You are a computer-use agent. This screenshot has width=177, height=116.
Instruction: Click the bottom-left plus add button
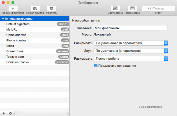click(x=4, y=113)
